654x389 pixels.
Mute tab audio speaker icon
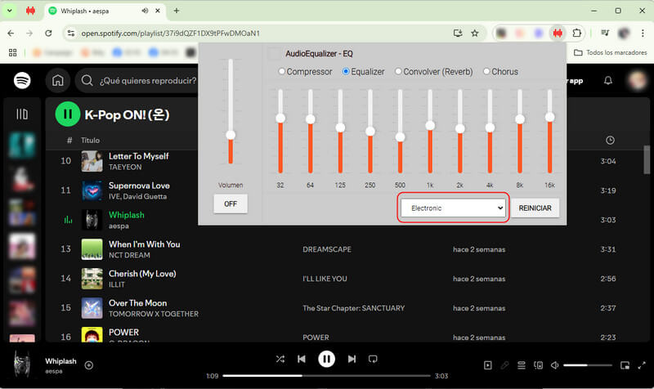pyautogui.click(x=145, y=11)
